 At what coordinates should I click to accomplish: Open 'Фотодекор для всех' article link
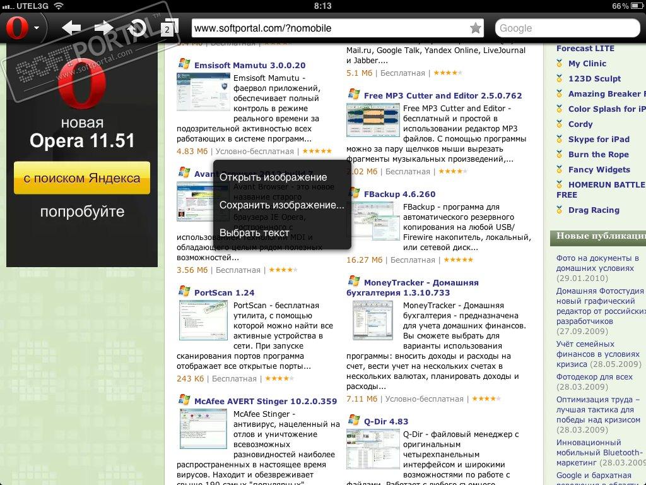(x=594, y=377)
